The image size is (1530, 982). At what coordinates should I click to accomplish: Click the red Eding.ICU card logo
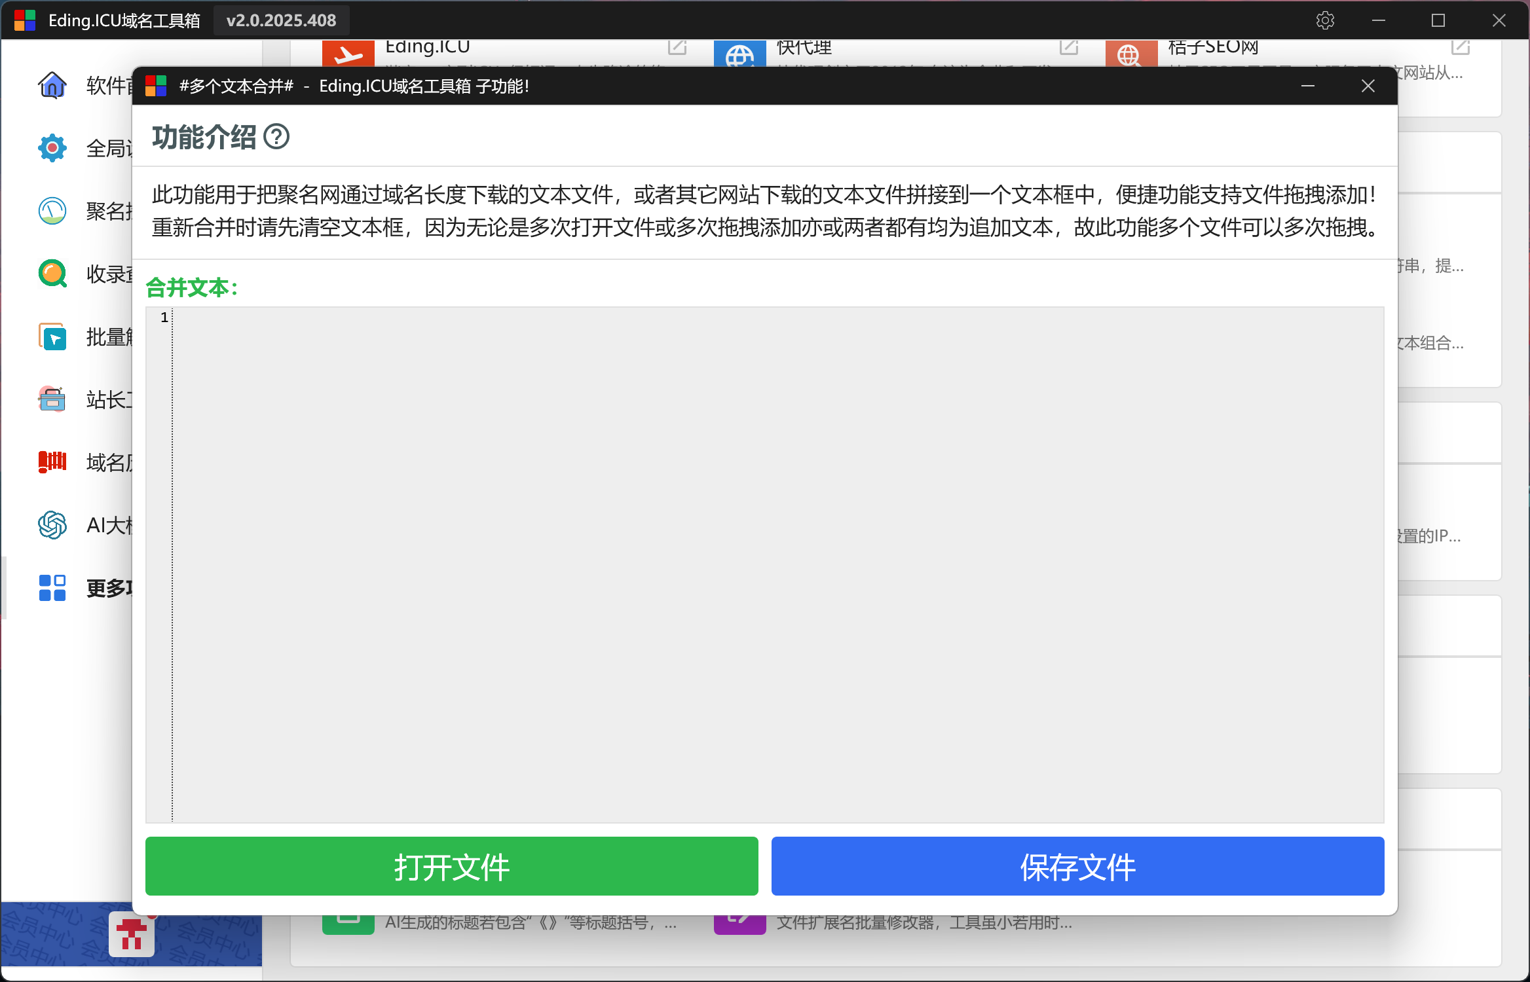coord(348,53)
